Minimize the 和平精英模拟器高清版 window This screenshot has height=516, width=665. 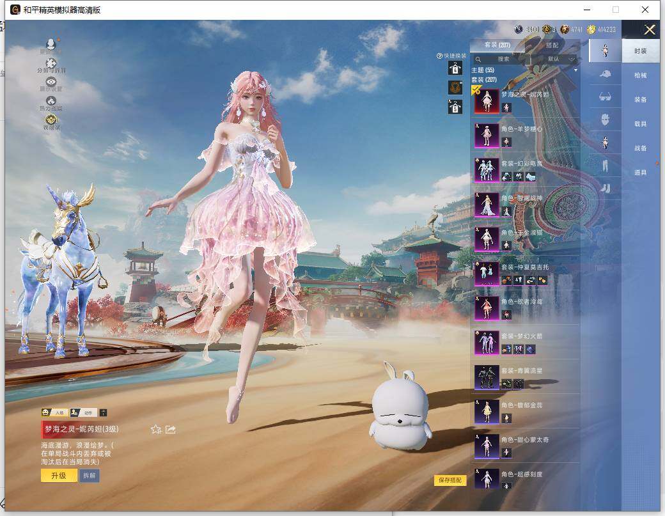pyautogui.click(x=588, y=10)
